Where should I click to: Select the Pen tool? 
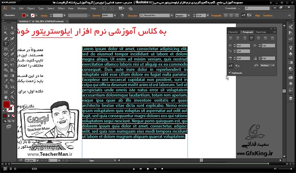coord(6,38)
